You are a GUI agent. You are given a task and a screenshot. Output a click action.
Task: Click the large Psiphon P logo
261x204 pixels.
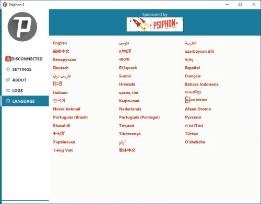[x=22, y=27]
